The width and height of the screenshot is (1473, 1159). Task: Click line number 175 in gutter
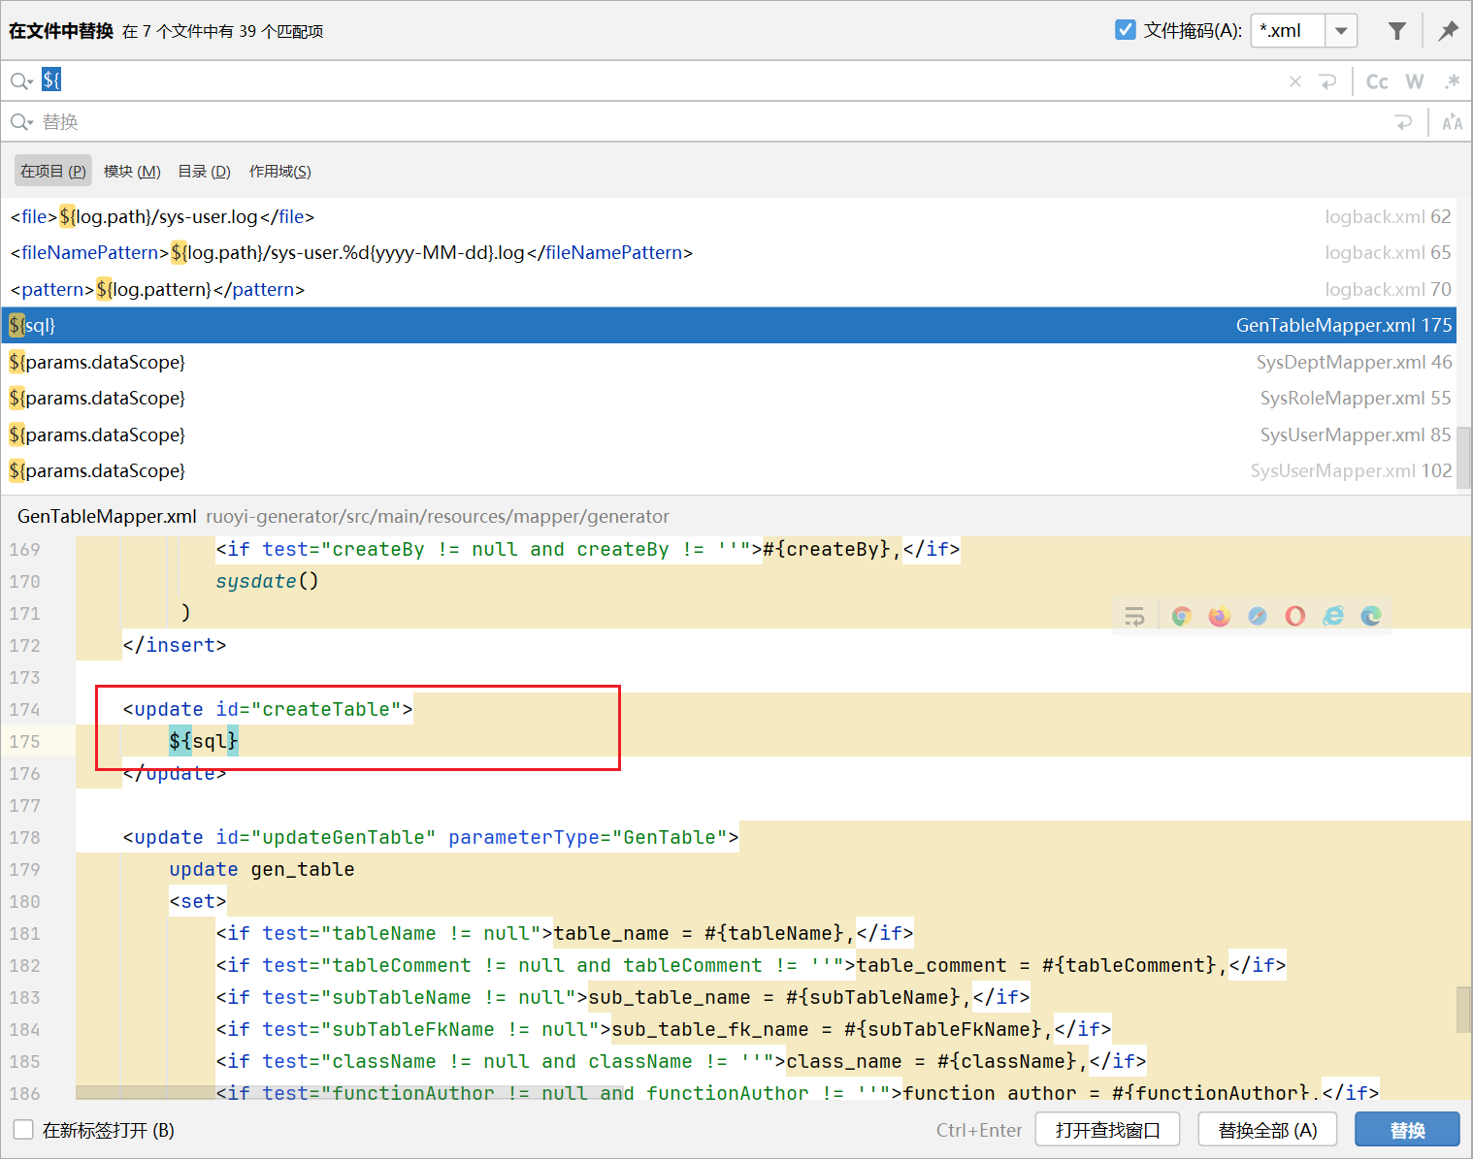tap(25, 741)
